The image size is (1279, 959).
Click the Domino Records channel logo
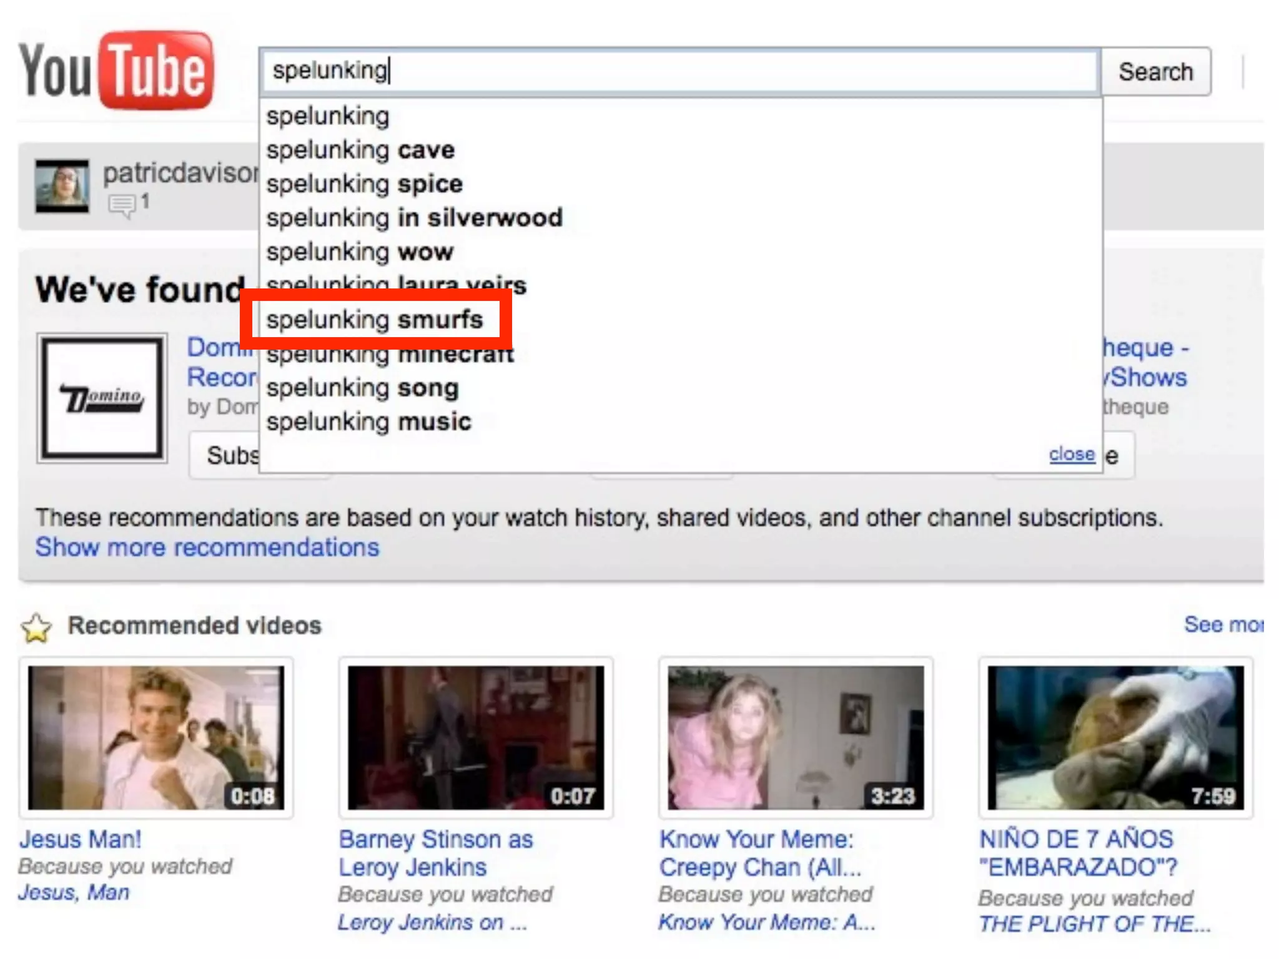(x=102, y=398)
